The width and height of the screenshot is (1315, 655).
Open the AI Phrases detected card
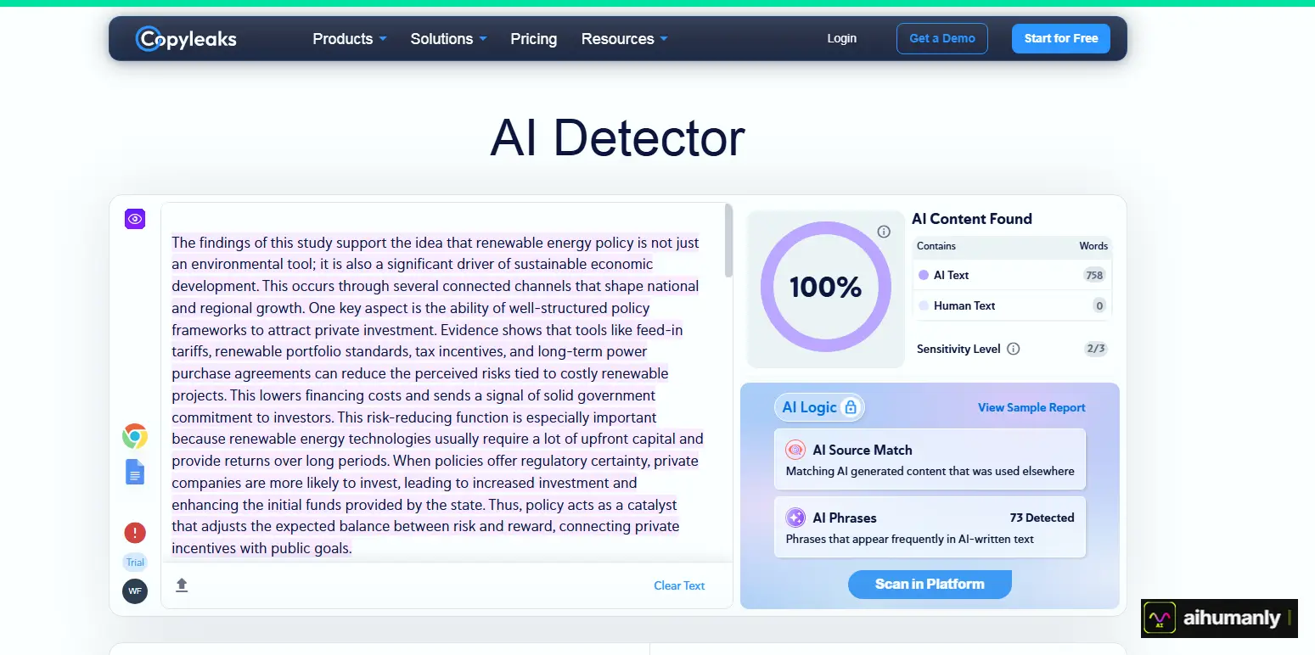(x=930, y=527)
